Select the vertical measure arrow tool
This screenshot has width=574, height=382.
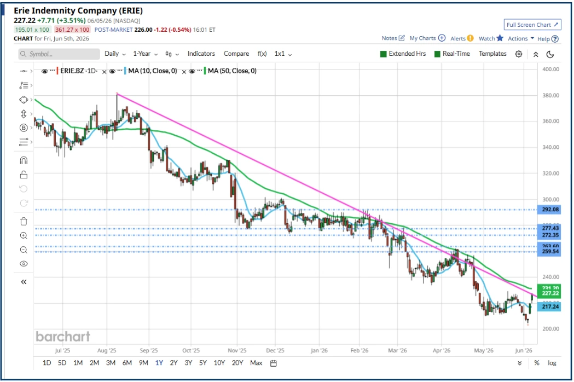[x=24, y=114]
